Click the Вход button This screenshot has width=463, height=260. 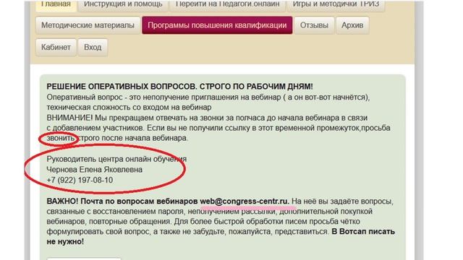(93, 47)
